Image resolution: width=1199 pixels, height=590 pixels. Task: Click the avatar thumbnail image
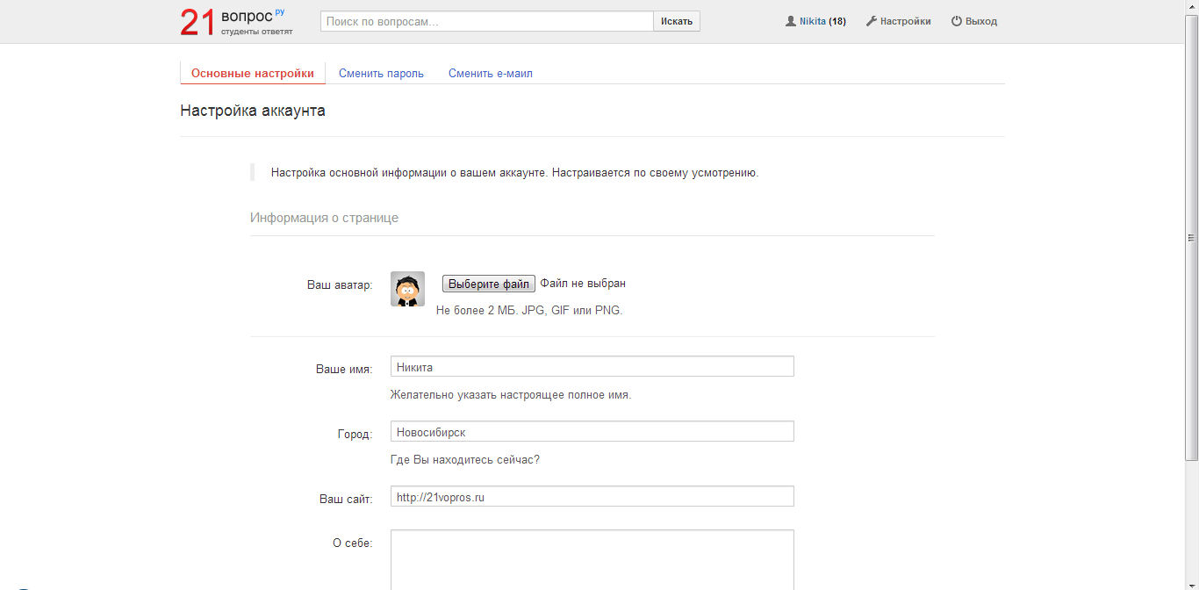(407, 289)
